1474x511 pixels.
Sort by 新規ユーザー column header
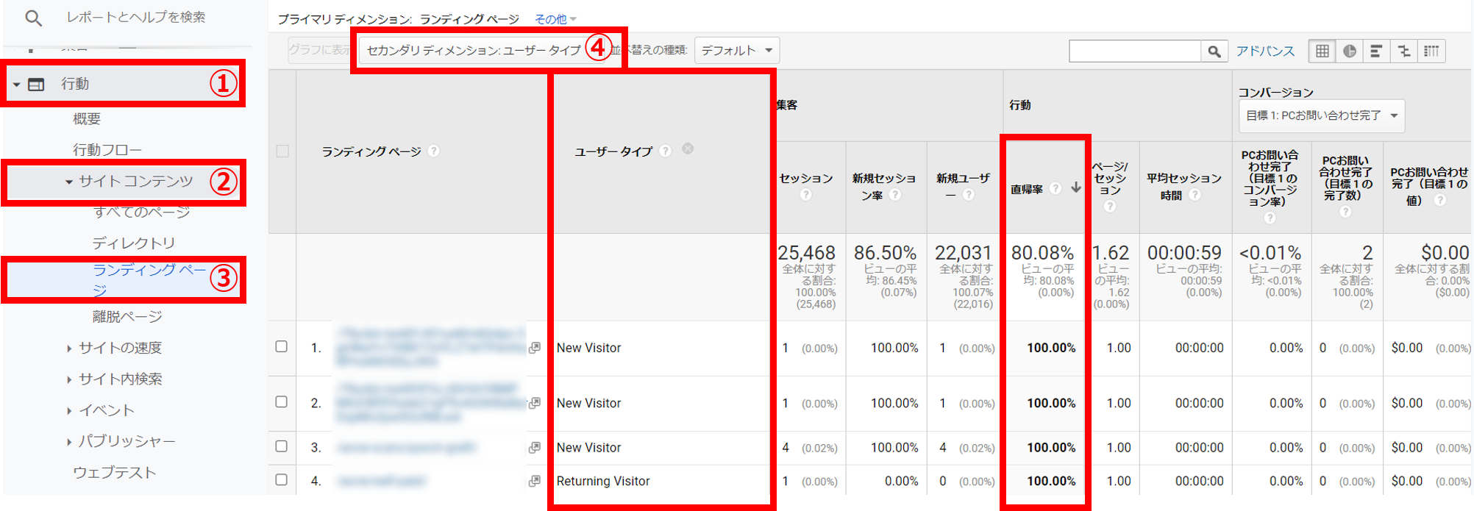click(963, 187)
